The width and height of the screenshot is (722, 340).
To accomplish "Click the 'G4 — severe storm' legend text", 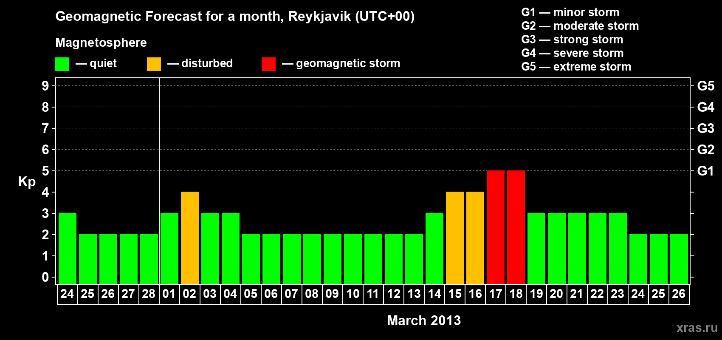I will pos(573,53).
